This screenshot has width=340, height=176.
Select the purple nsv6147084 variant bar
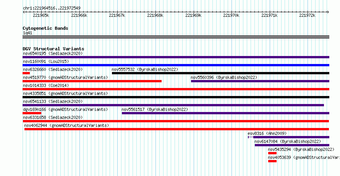tap(292, 145)
